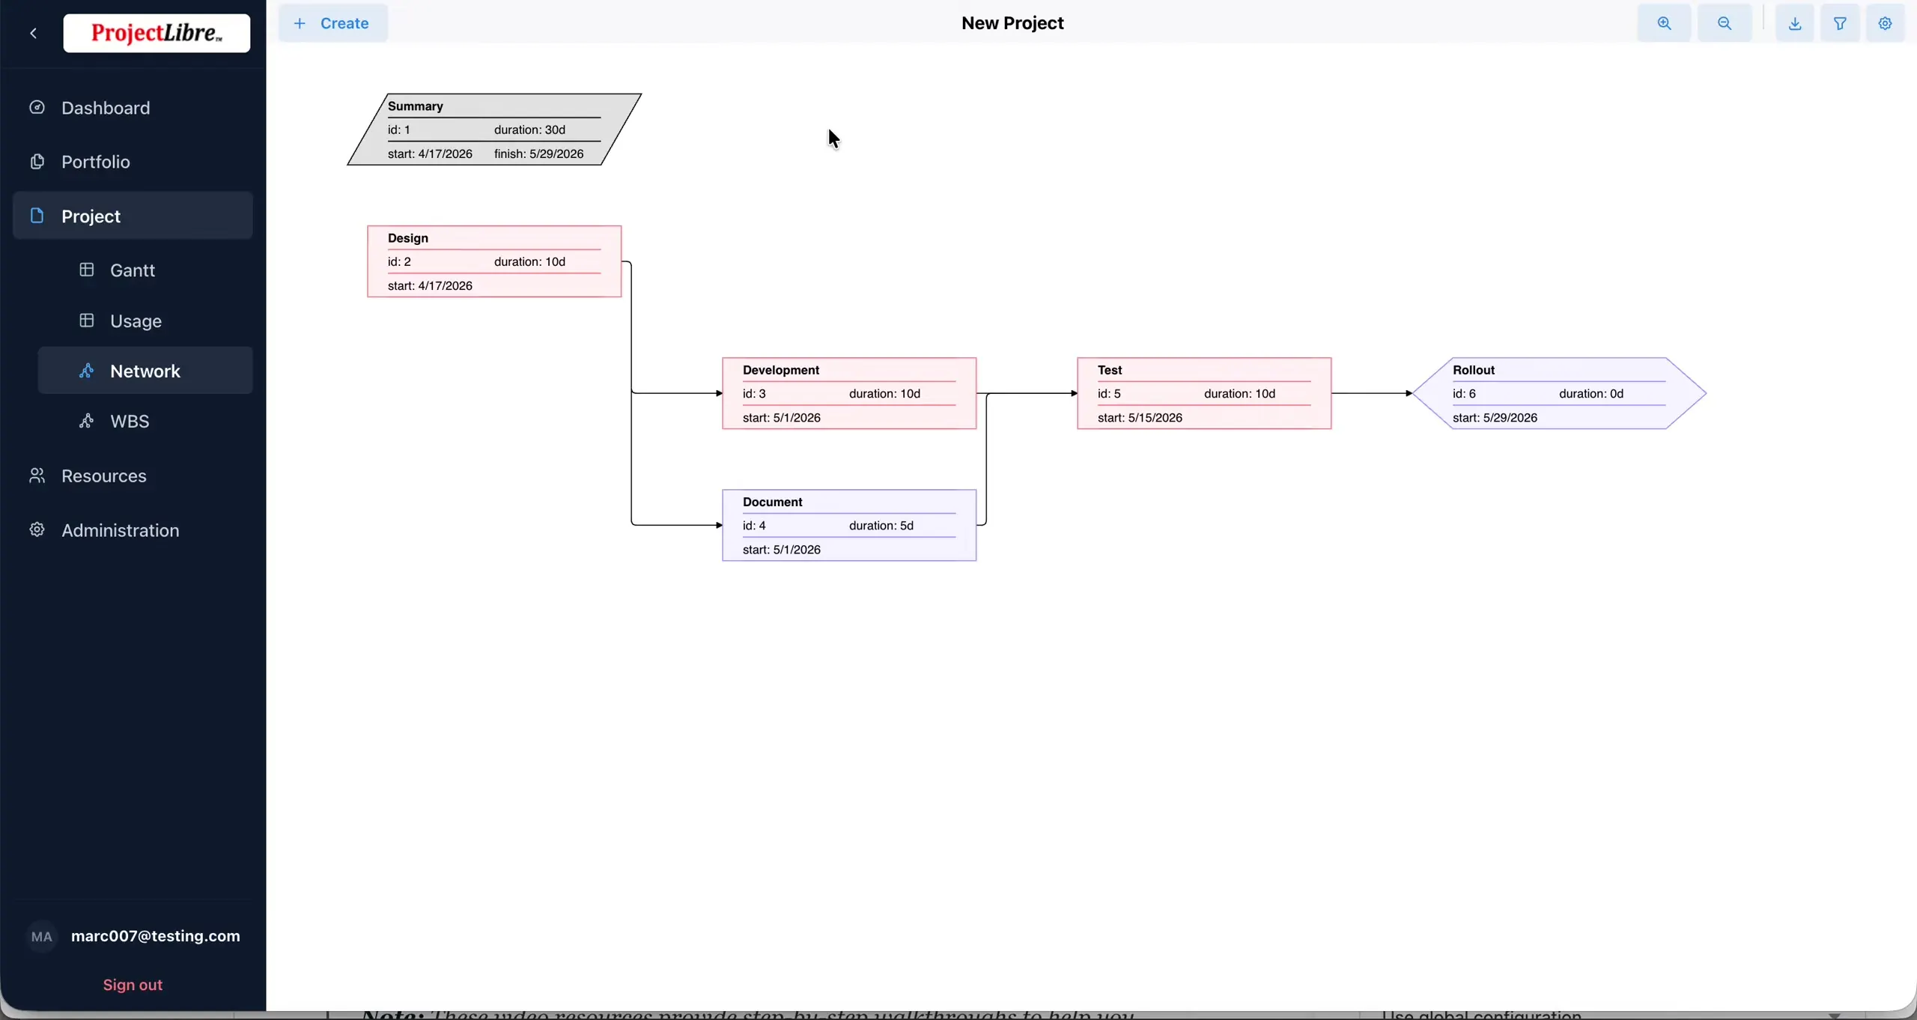1917x1020 pixels.
Task: Select the Rollout milestone node
Action: tap(1559, 393)
